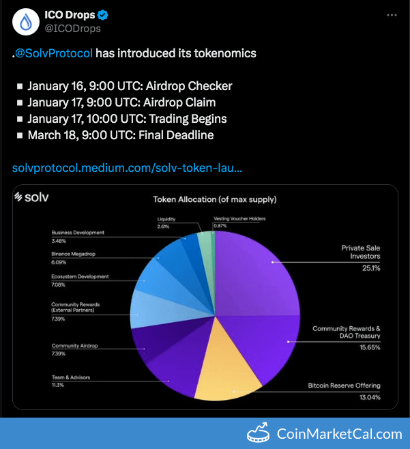Viewport: 410px width, 449px height.
Task: Open the three-dot more options menu
Action: [x=391, y=16]
